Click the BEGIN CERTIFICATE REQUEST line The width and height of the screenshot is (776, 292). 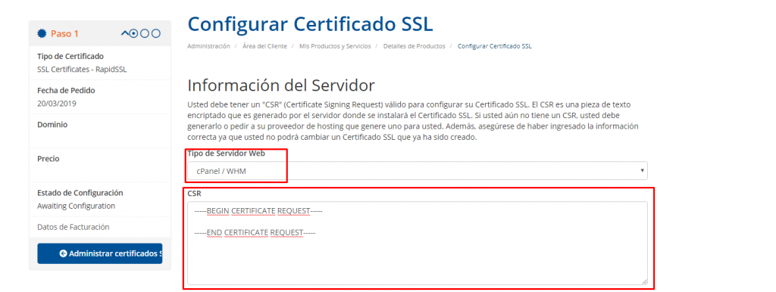pyautogui.click(x=258, y=212)
